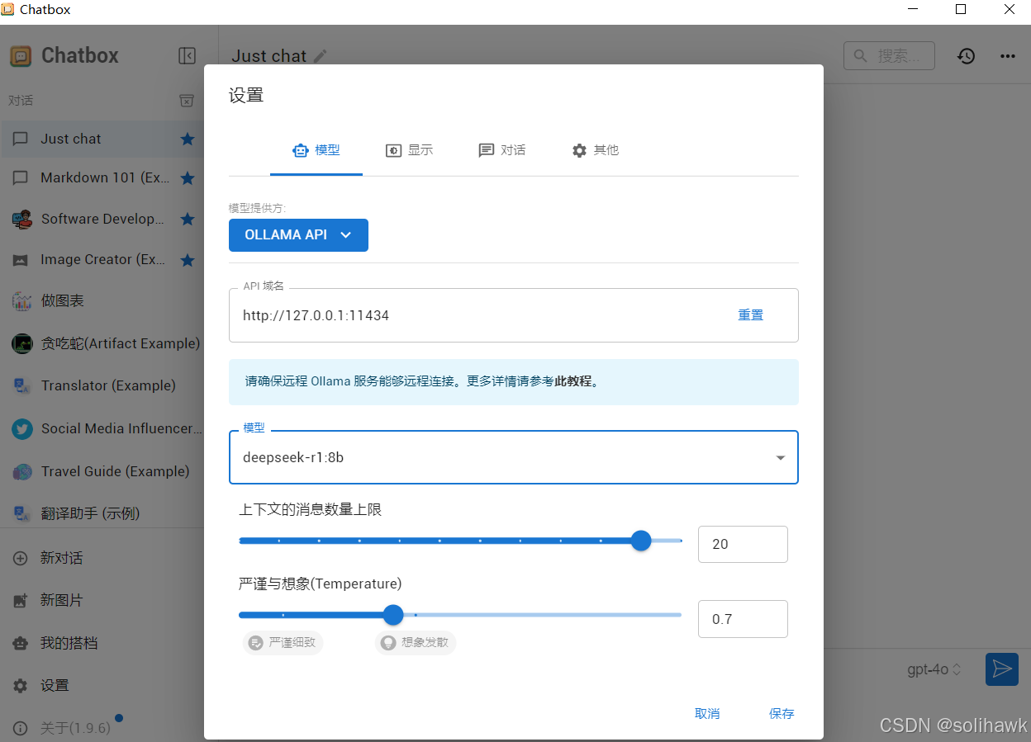This screenshot has width=1031, height=742.
Task: Click the plus icon for 新对话
Action: pos(21,558)
